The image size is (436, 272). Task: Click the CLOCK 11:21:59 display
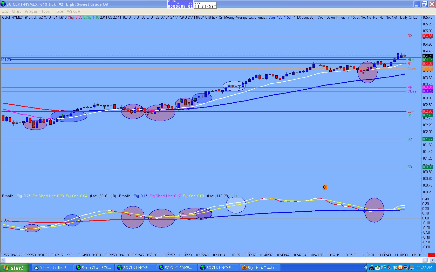click(x=205, y=5)
